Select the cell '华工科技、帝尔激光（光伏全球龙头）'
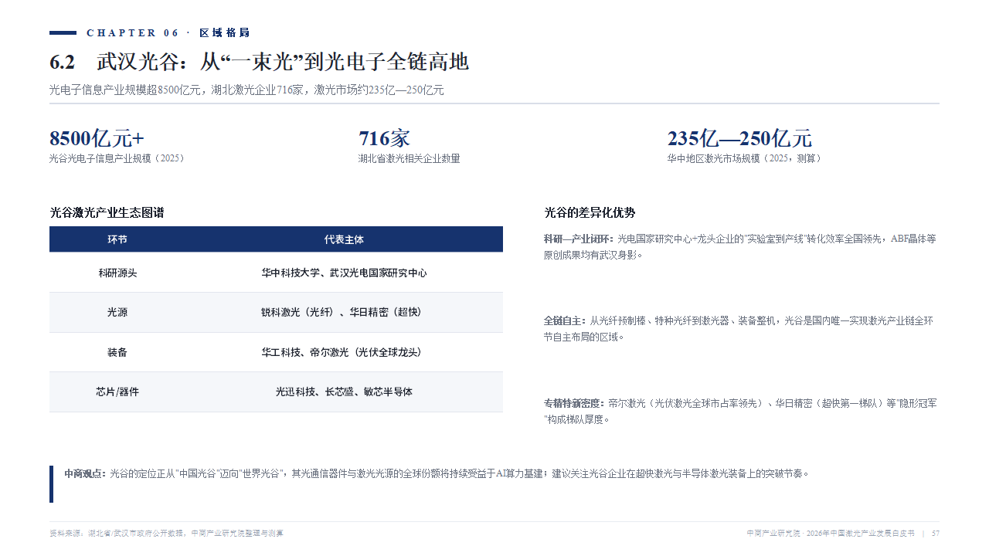989x556 pixels. [x=344, y=352]
